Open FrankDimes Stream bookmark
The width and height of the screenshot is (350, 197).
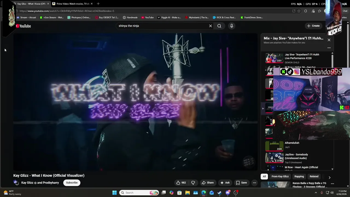click(x=252, y=18)
